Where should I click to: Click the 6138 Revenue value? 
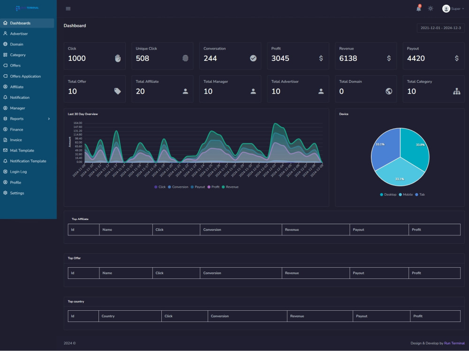coord(348,58)
